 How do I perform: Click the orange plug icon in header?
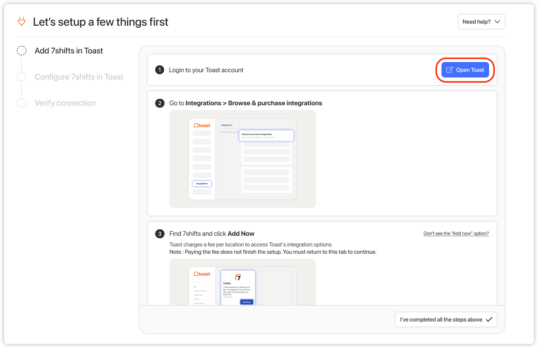[x=22, y=22]
